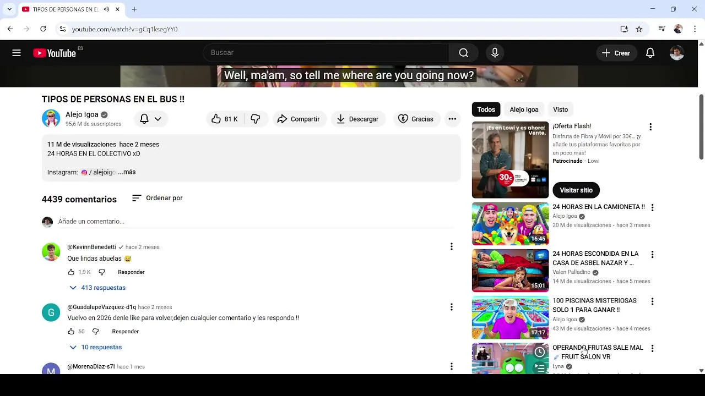
Task: Open menu for 24 HORAS ESCONDIDA video
Action: tap(652, 255)
